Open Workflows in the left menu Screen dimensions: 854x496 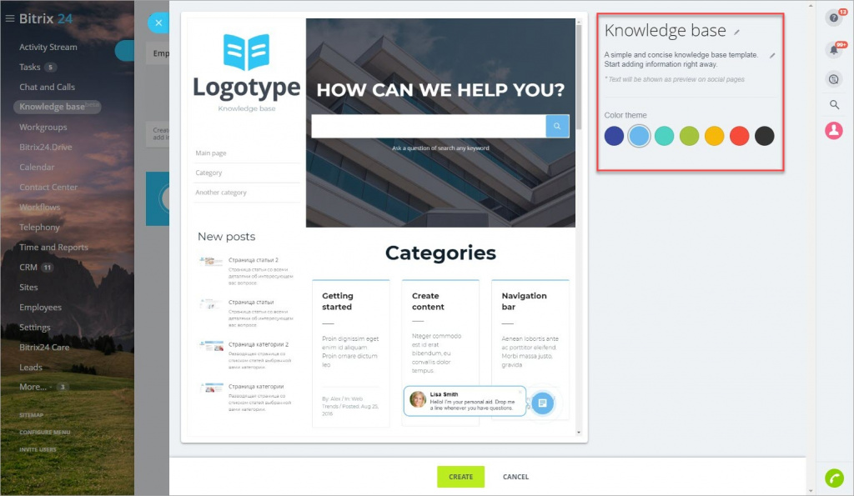tap(40, 208)
